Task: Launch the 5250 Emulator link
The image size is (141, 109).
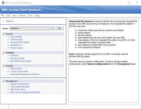Action: [16, 39]
